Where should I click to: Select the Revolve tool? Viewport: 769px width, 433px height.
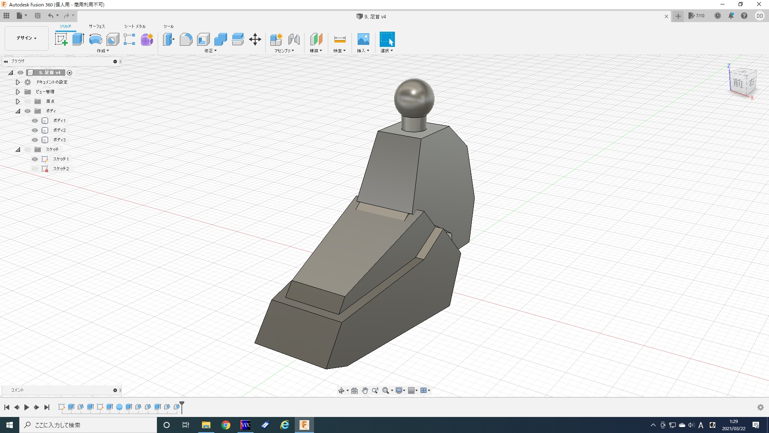pyautogui.click(x=95, y=39)
